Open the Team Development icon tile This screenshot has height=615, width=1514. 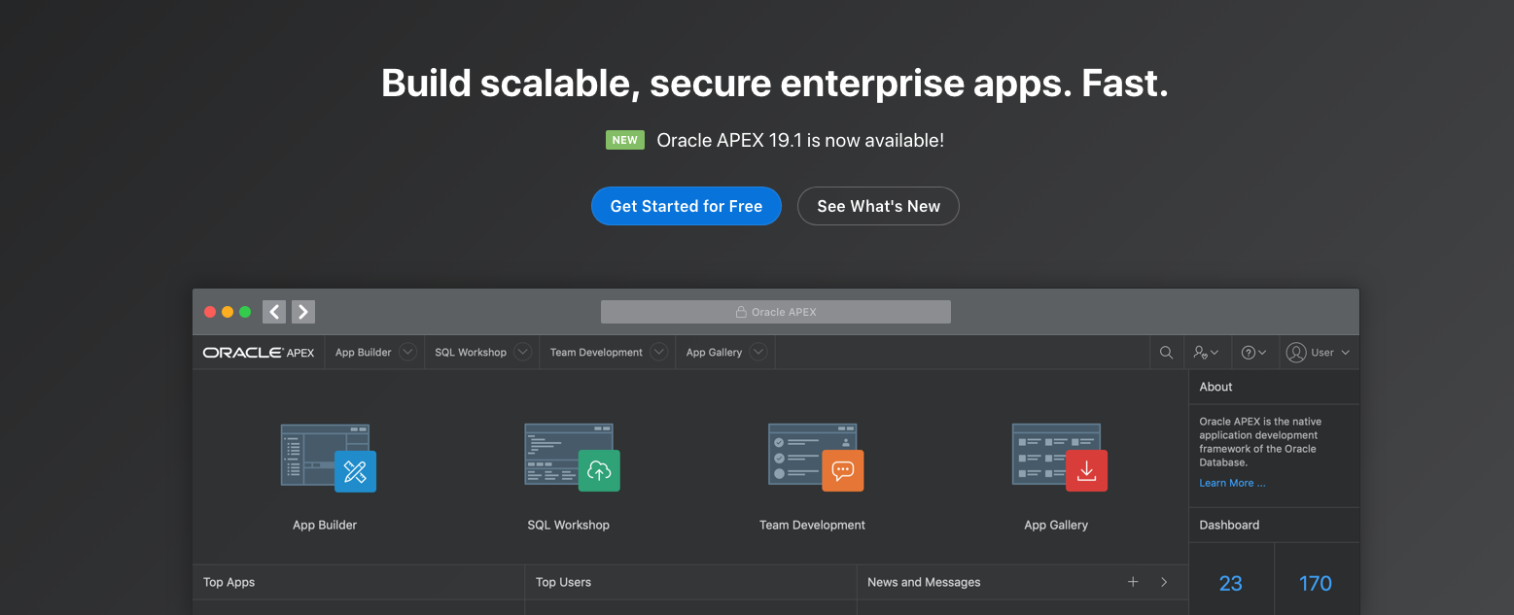(x=815, y=459)
